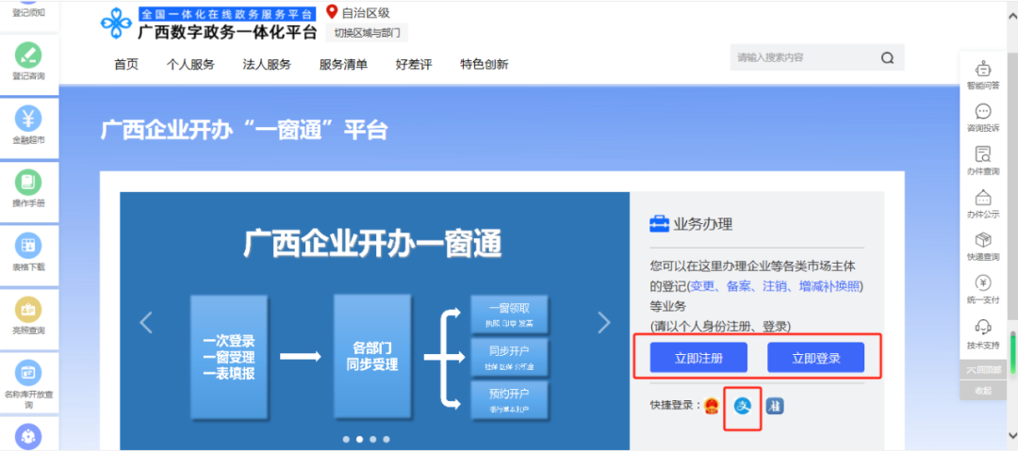Image resolution: width=1018 pixels, height=451 pixels.
Task: Click the search magnifier icon
Action: [887, 57]
